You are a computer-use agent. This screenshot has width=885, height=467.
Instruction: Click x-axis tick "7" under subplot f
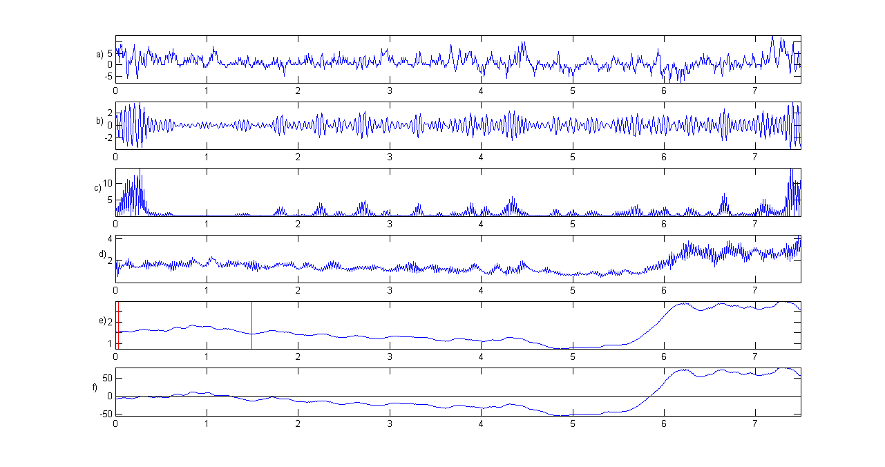(x=755, y=423)
